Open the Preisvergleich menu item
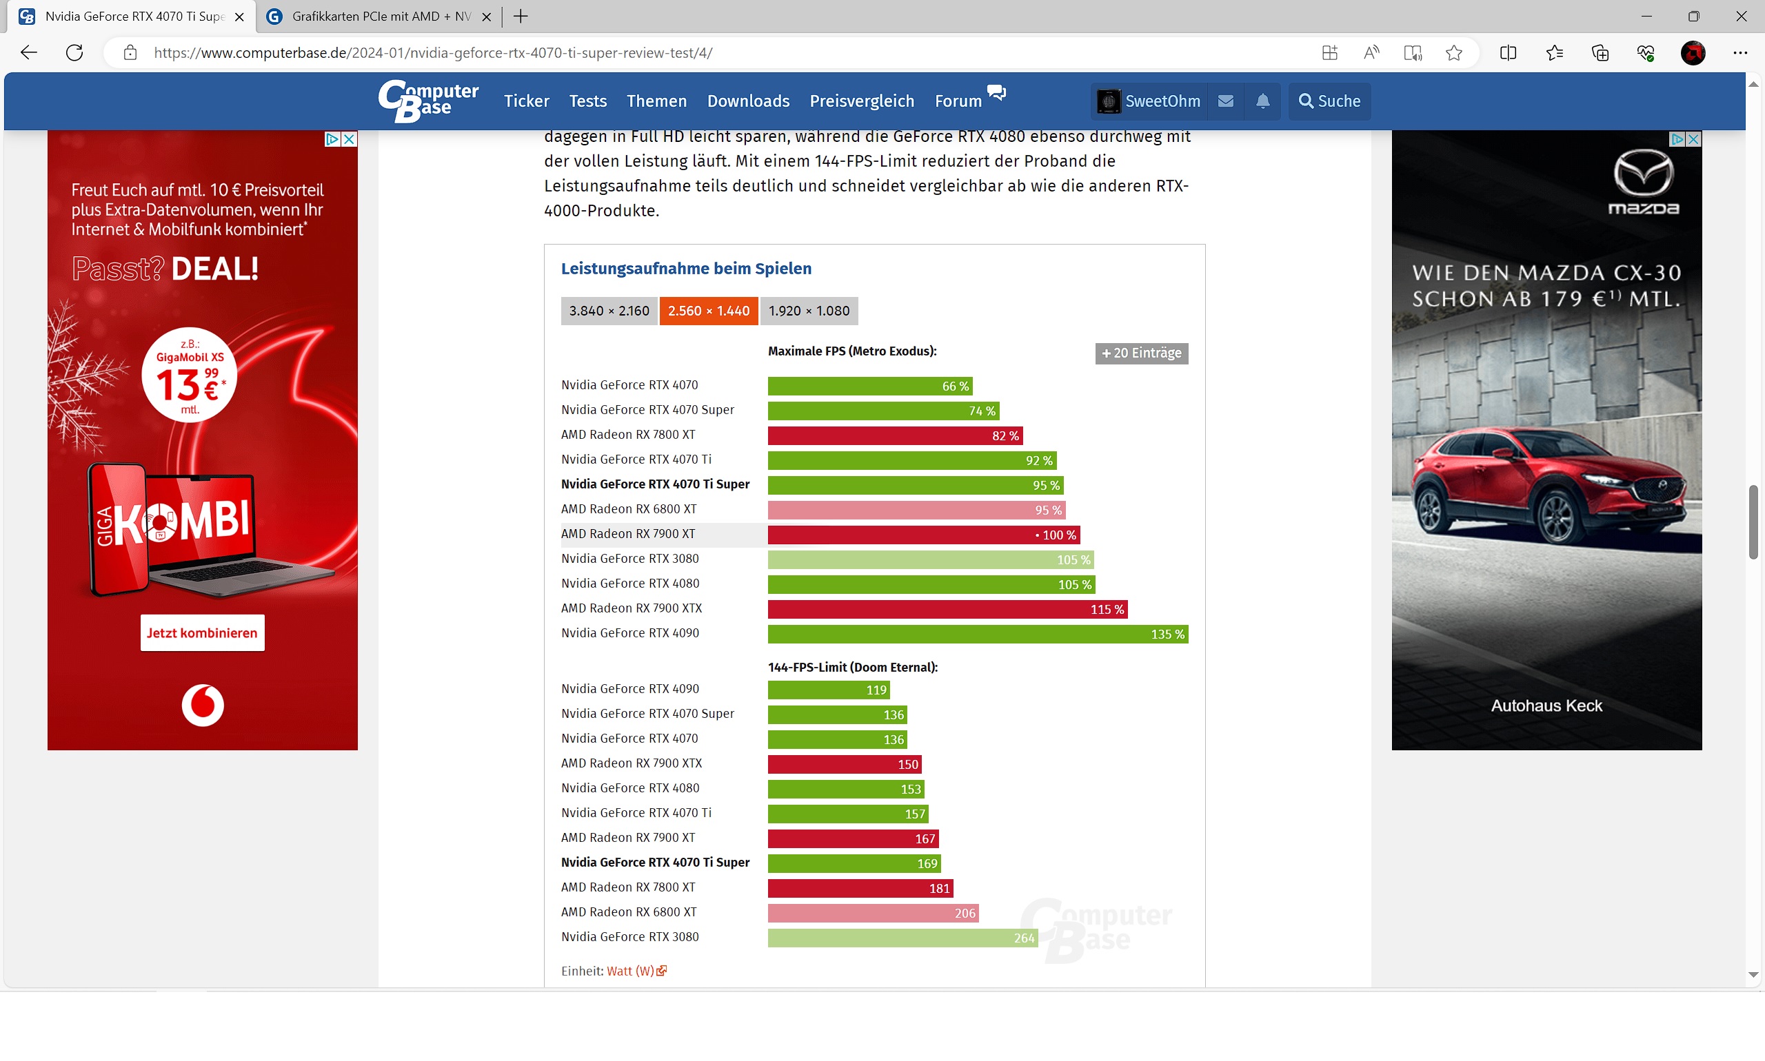 tap(861, 101)
